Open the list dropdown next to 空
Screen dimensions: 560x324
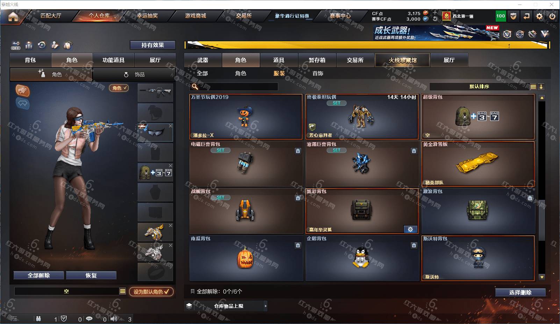pyautogui.click(x=123, y=291)
